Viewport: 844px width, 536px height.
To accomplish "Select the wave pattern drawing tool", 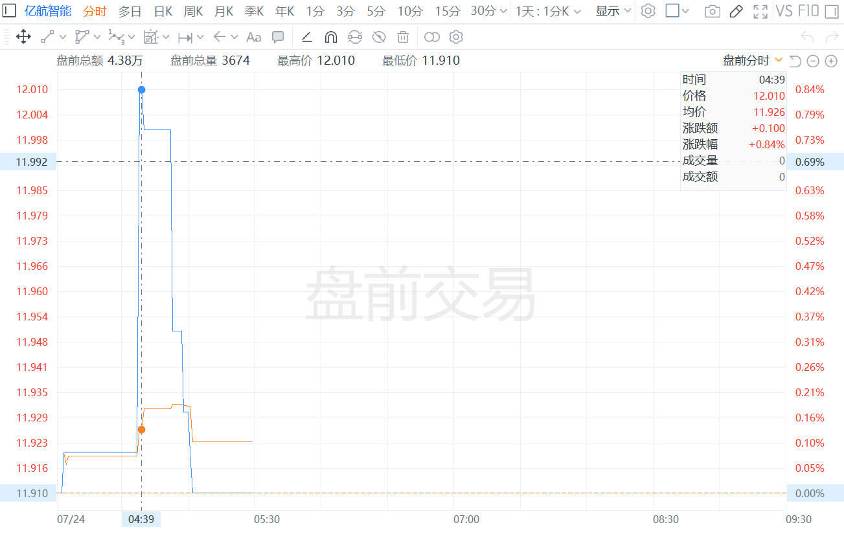I will pos(116,37).
